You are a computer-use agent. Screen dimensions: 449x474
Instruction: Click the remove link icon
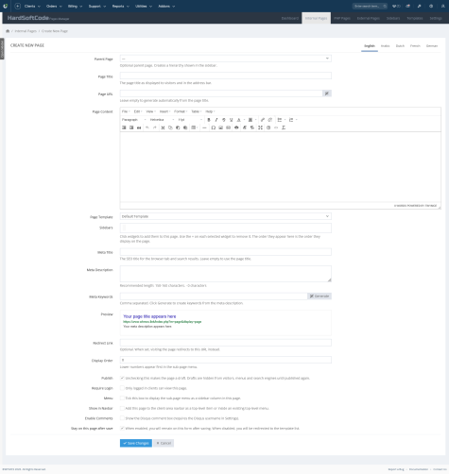270,120
